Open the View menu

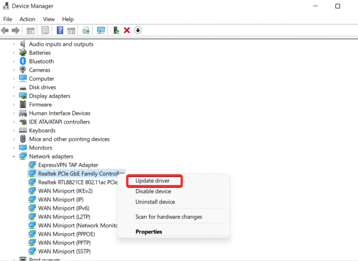(x=49, y=19)
